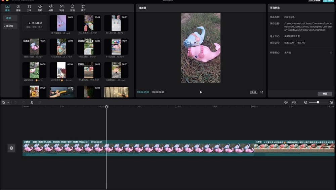Click the 播放器 panel title
The image size is (336, 190).
tap(142, 8)
